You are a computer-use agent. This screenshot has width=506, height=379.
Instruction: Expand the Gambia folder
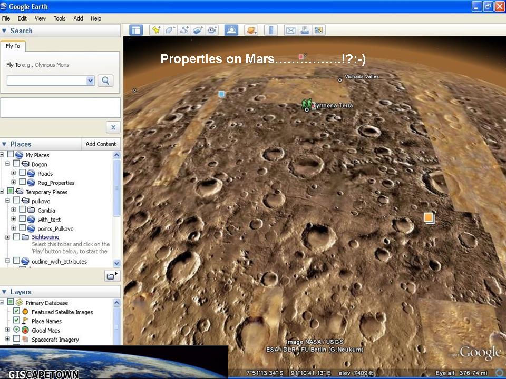[13, 210]
